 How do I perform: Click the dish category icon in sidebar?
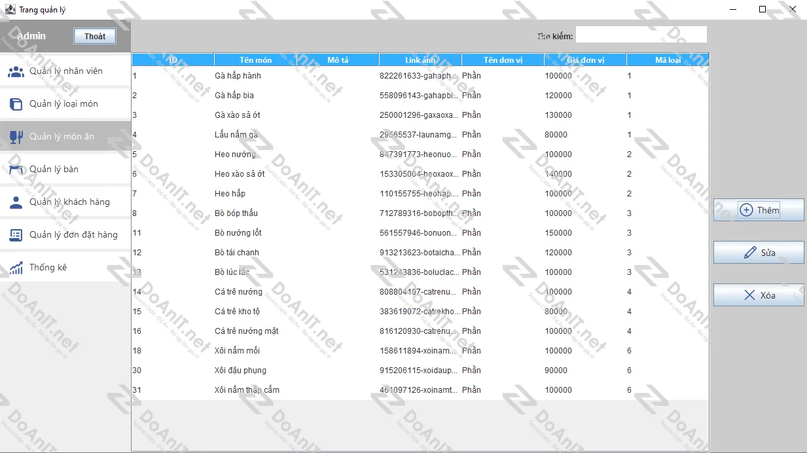[16, 104]
